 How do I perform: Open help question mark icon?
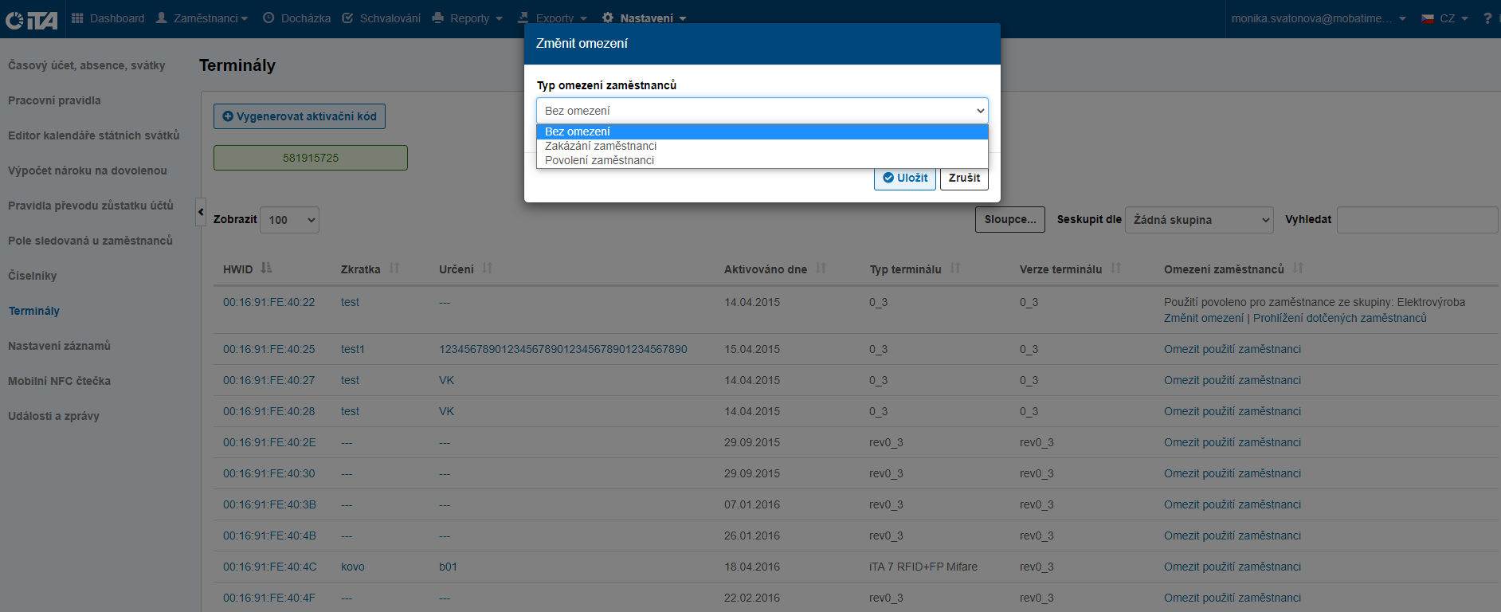(1487, 18)
